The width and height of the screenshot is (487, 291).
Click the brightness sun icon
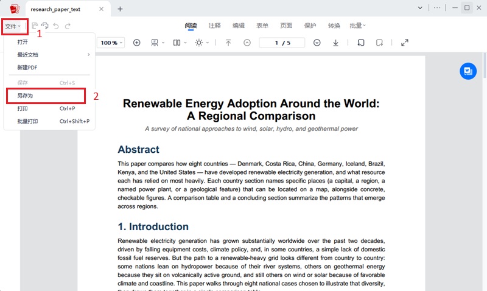(x=199, y=43)
